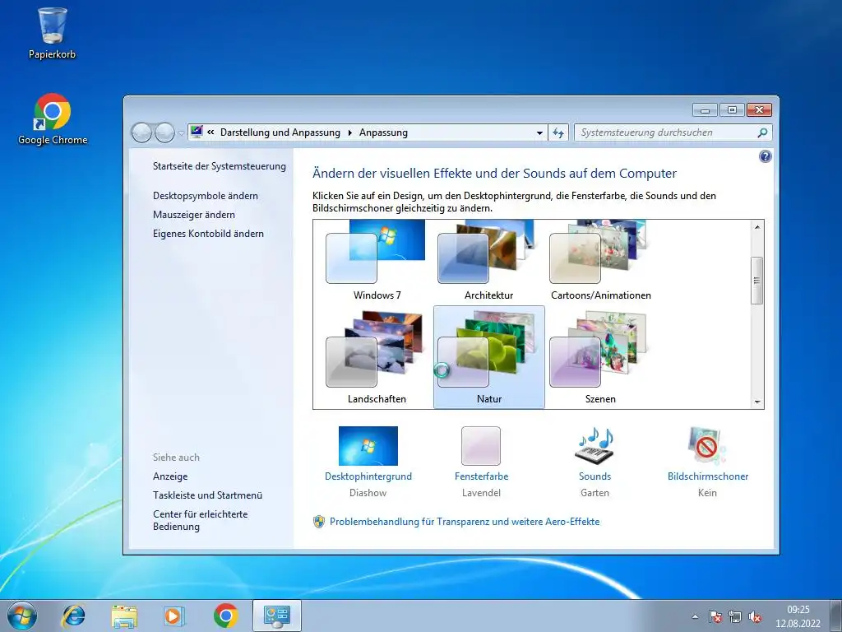Open the Bildschirmschoner icon
The width and height of the screenshot is (842, 632).
pos(707,446)
